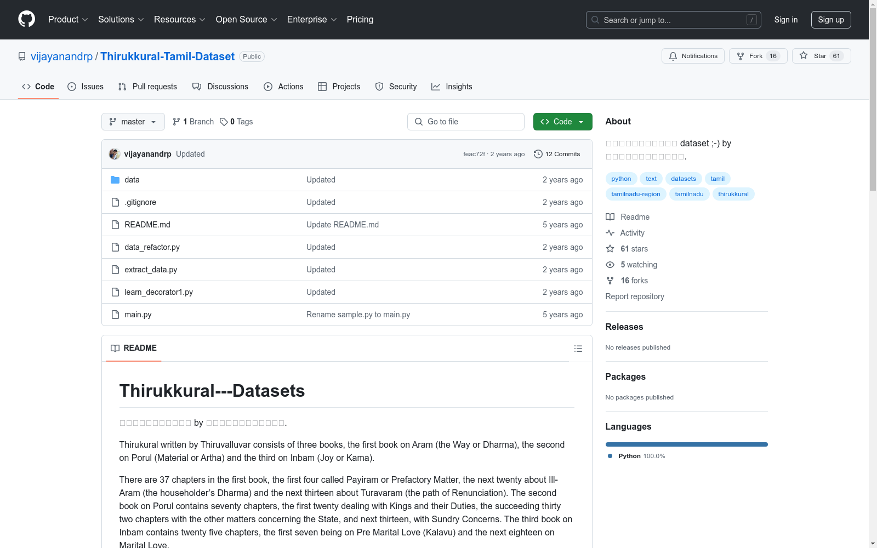Click the Python language progress bar
This screenshot has height=548, width=877.
tap(686, 444)
